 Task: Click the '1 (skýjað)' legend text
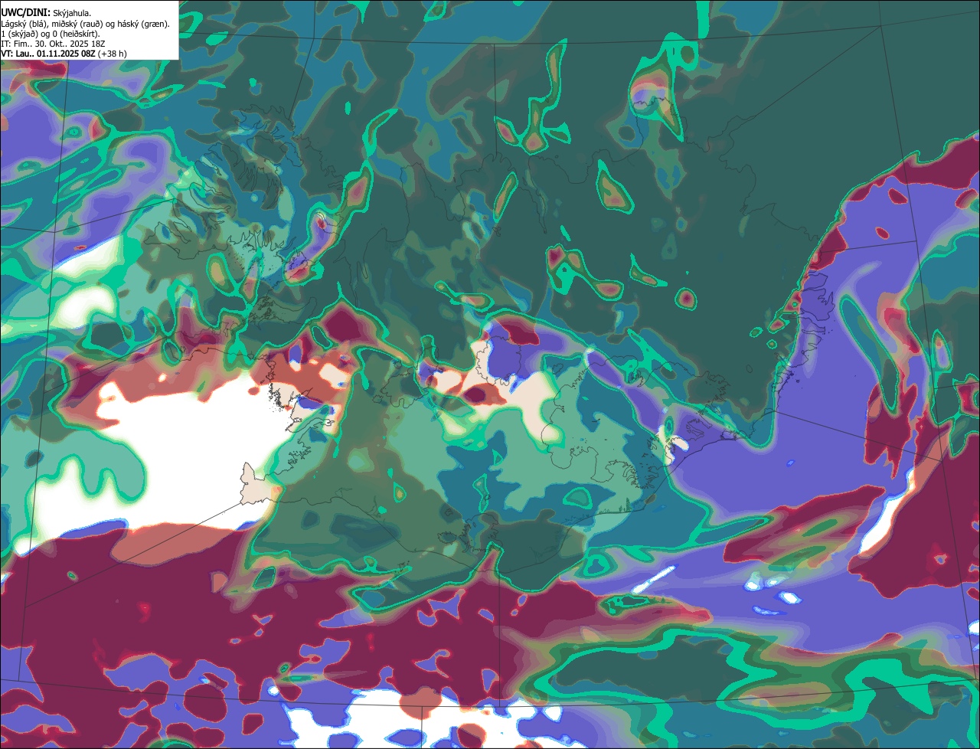coord(18,34)
